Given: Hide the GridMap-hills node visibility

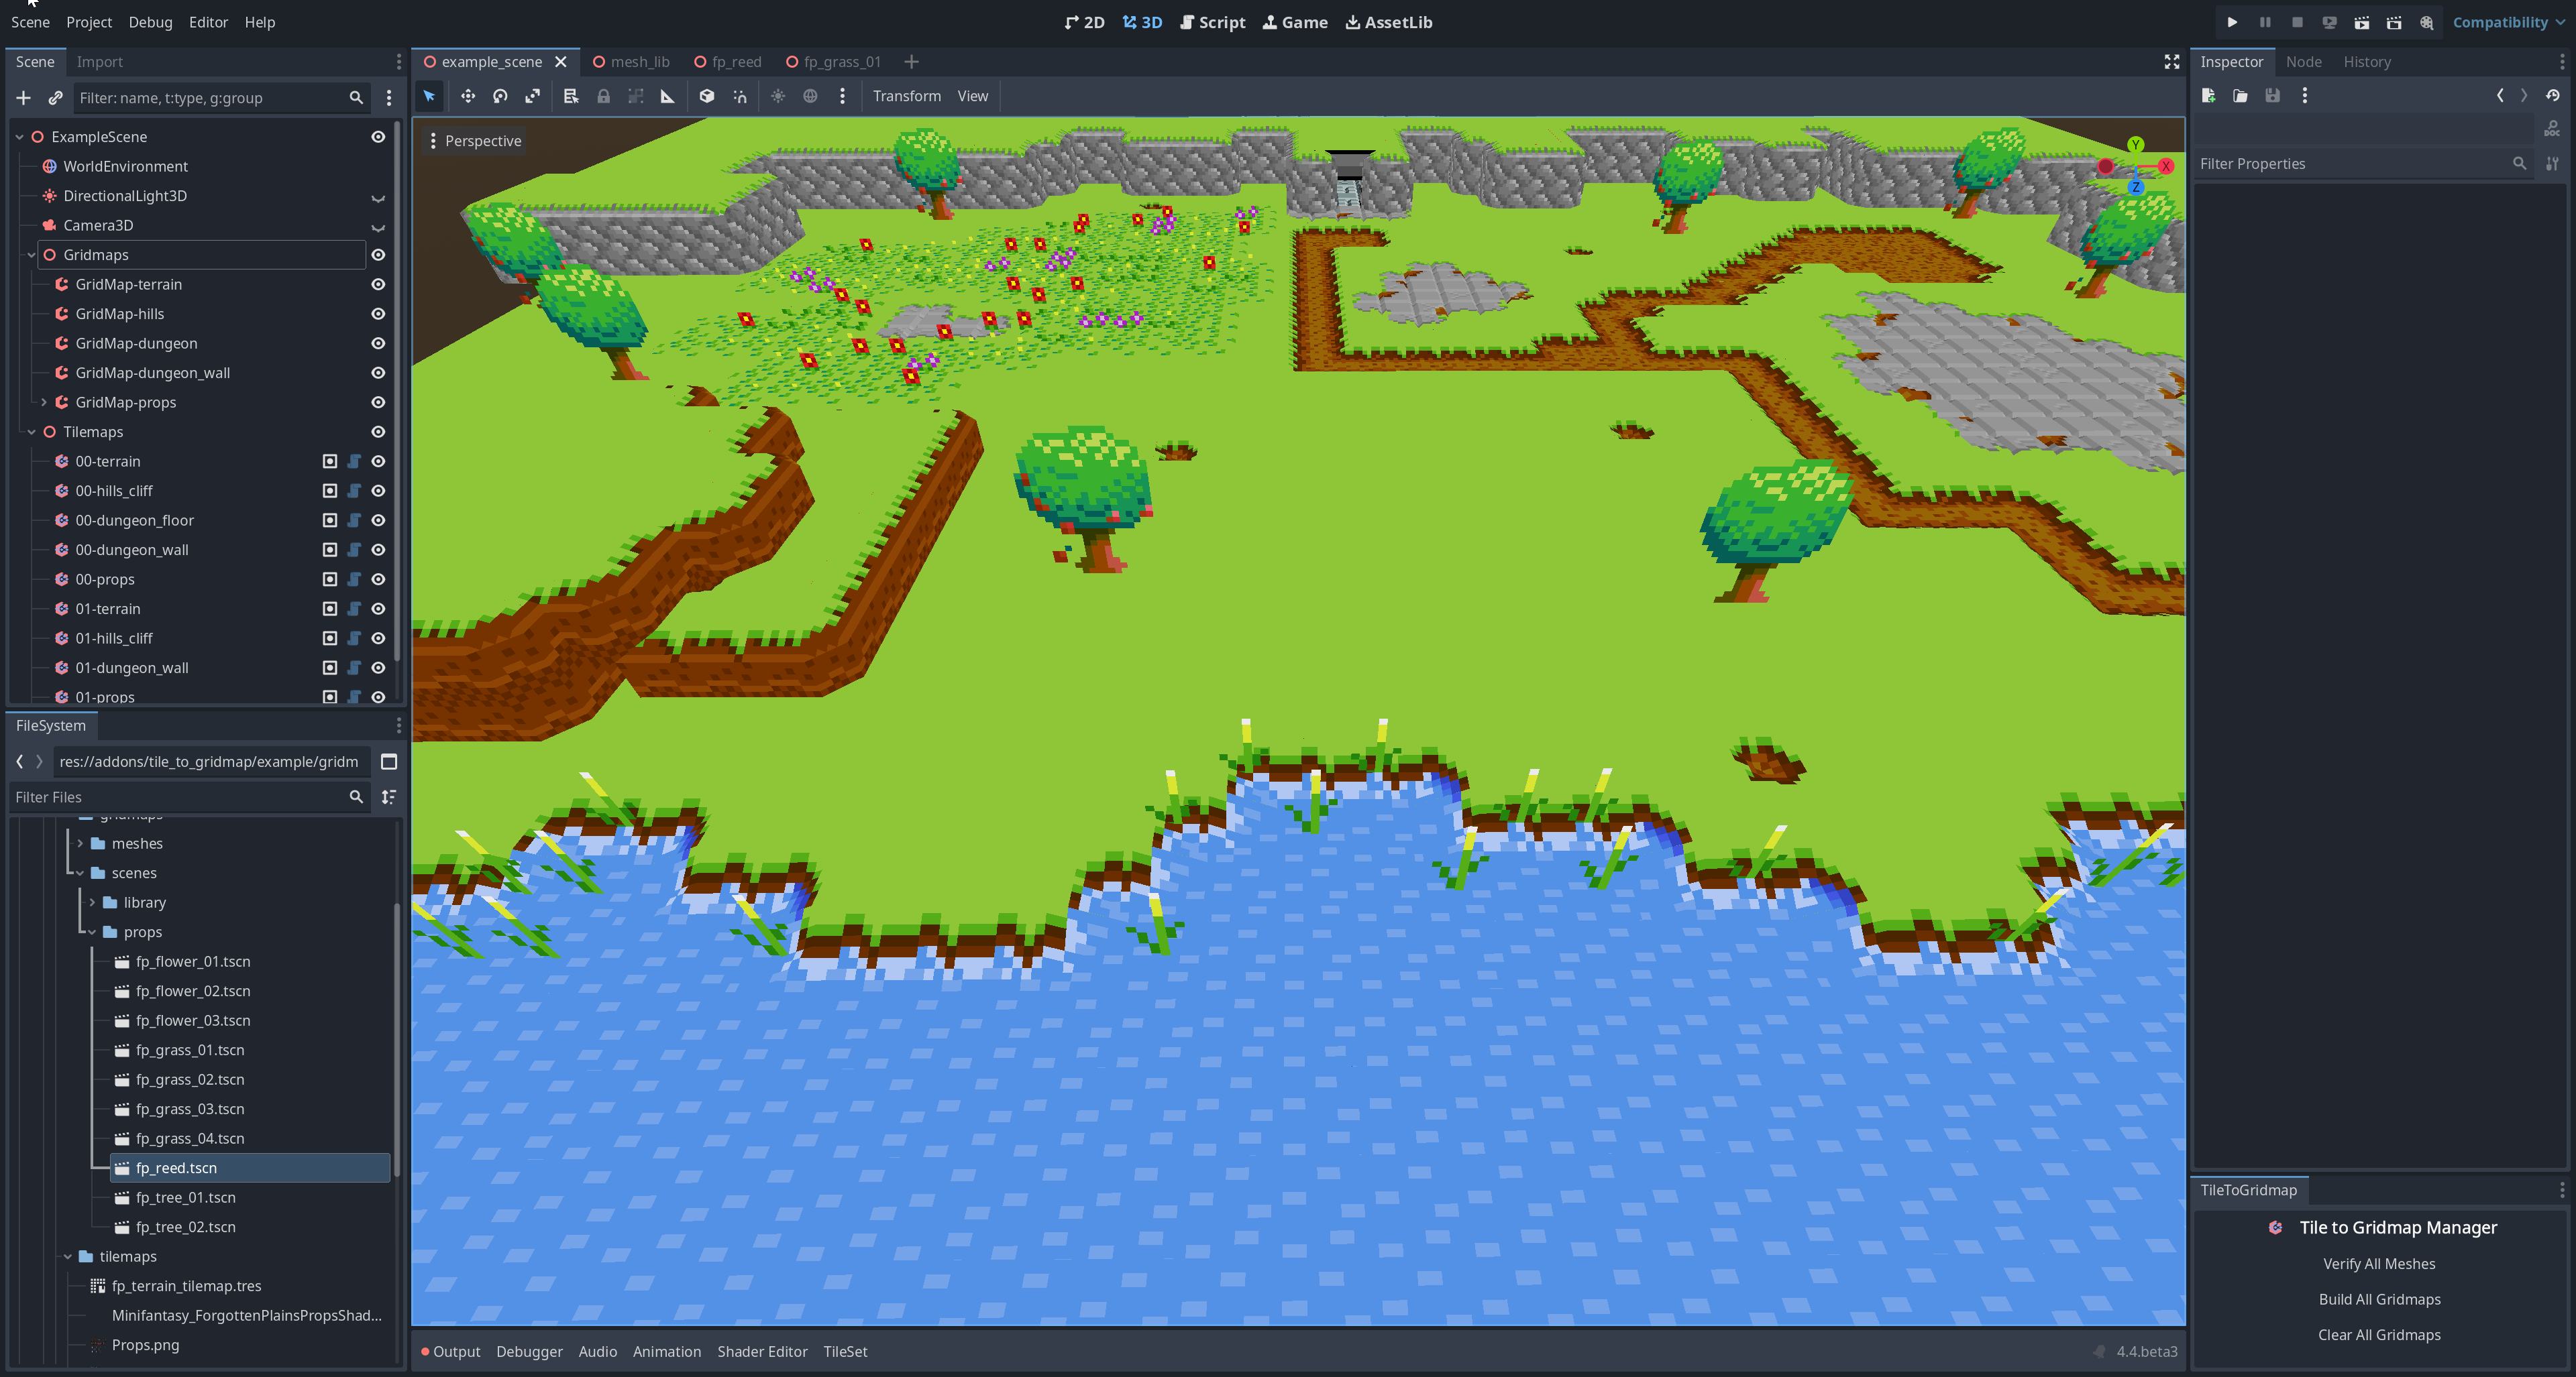Looking at the screenshot, I should [x=378, y=314].
